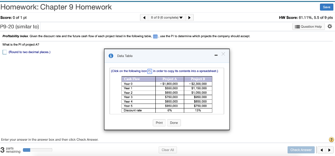Select the '$550,000' cell
Viewport: 335px width, 156px height.
pyautogui.click(x=170, y=88)
